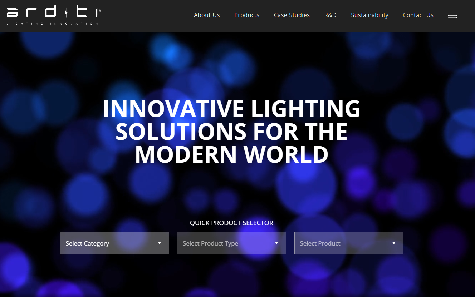Screen dimensions: 475x297
Task: Click the Contact Us link
Action: click(418, 15)
